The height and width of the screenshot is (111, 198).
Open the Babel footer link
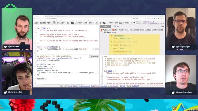(x=75, y=86)
